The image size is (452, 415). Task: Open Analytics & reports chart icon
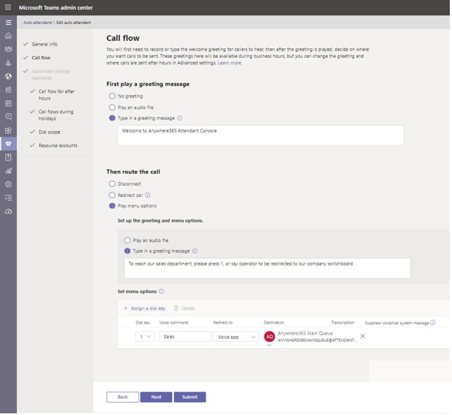tap(8, 171)
